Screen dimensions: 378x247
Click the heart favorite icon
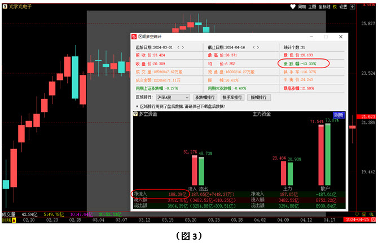point(292,7)
